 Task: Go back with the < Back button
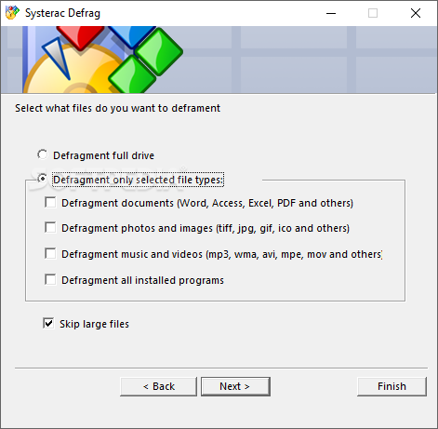pos(158,386)
